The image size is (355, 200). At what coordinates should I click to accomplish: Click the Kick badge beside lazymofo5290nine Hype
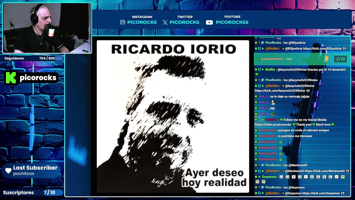258,59
